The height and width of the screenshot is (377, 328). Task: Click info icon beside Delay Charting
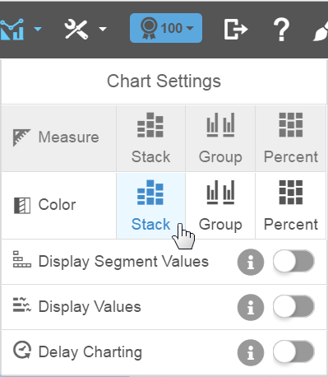click(x=251, y=352)
